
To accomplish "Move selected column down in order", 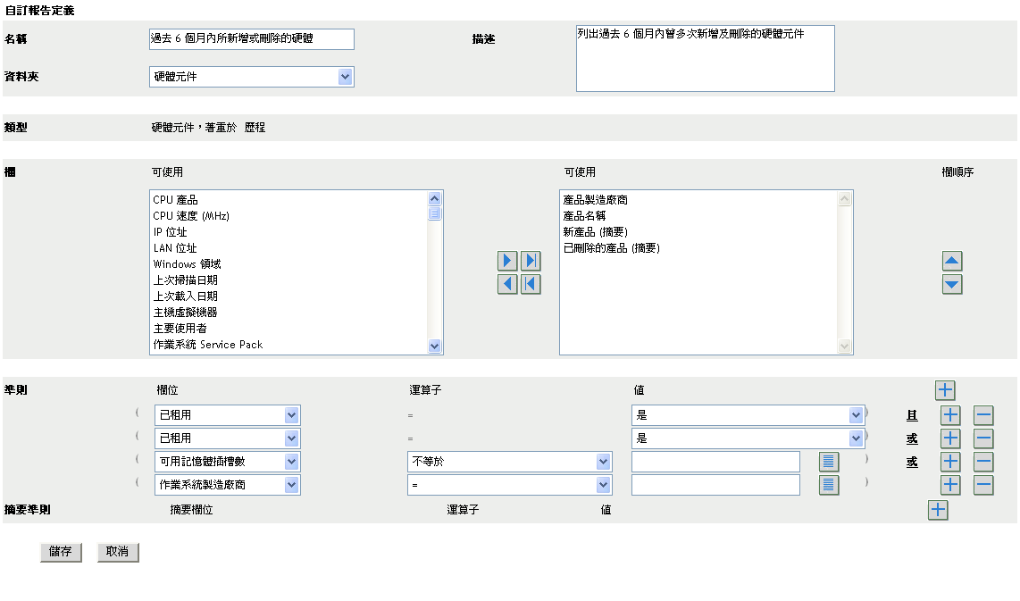I will 952,285.
